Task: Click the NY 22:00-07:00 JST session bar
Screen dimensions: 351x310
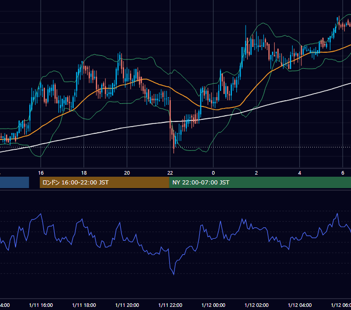Action: (x=260, y=182)
